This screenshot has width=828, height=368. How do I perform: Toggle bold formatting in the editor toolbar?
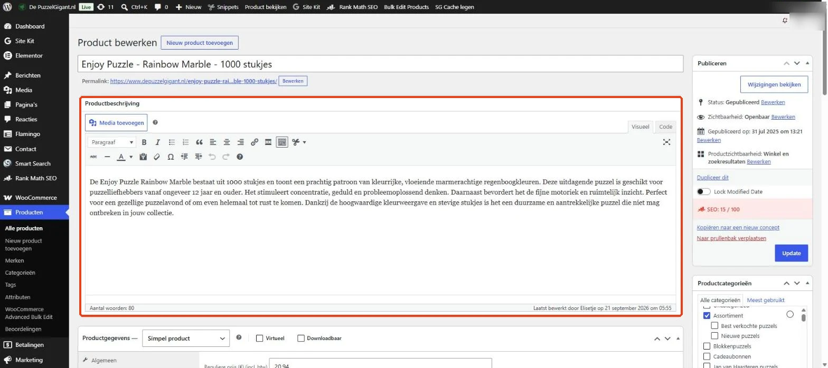click(x=144, y=142)
